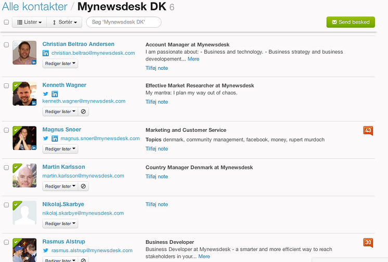Toggle the select-all contacts checkbox

tap(6, 22)
